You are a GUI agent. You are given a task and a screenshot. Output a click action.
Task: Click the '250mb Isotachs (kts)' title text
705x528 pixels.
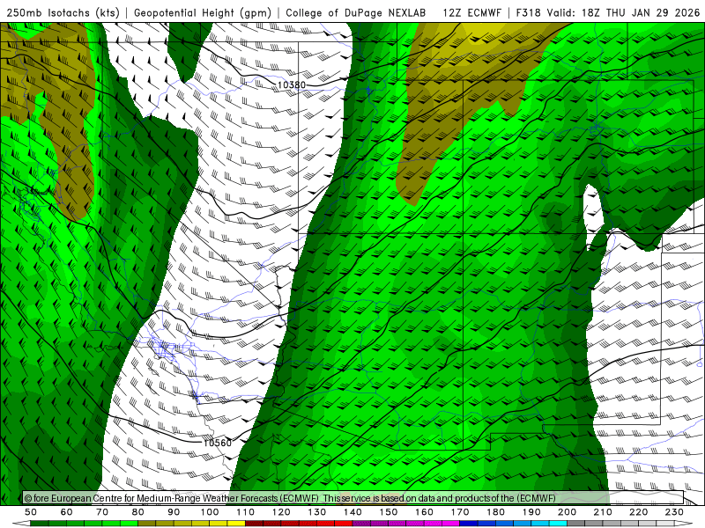pyautogui.click(x=63, y=12)
